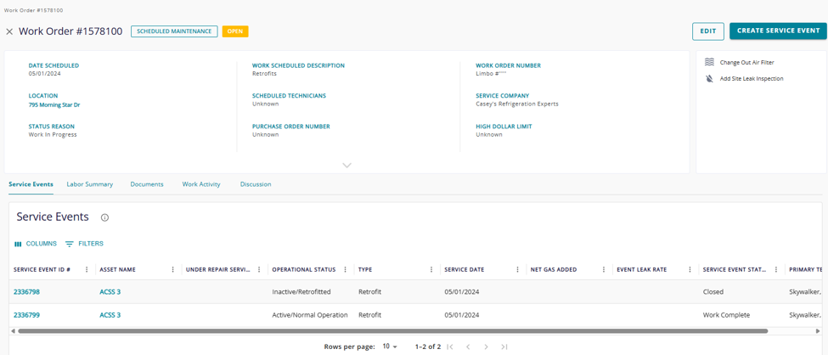Open the Columns selector
828x355 pixels.
tap(36, 244)
